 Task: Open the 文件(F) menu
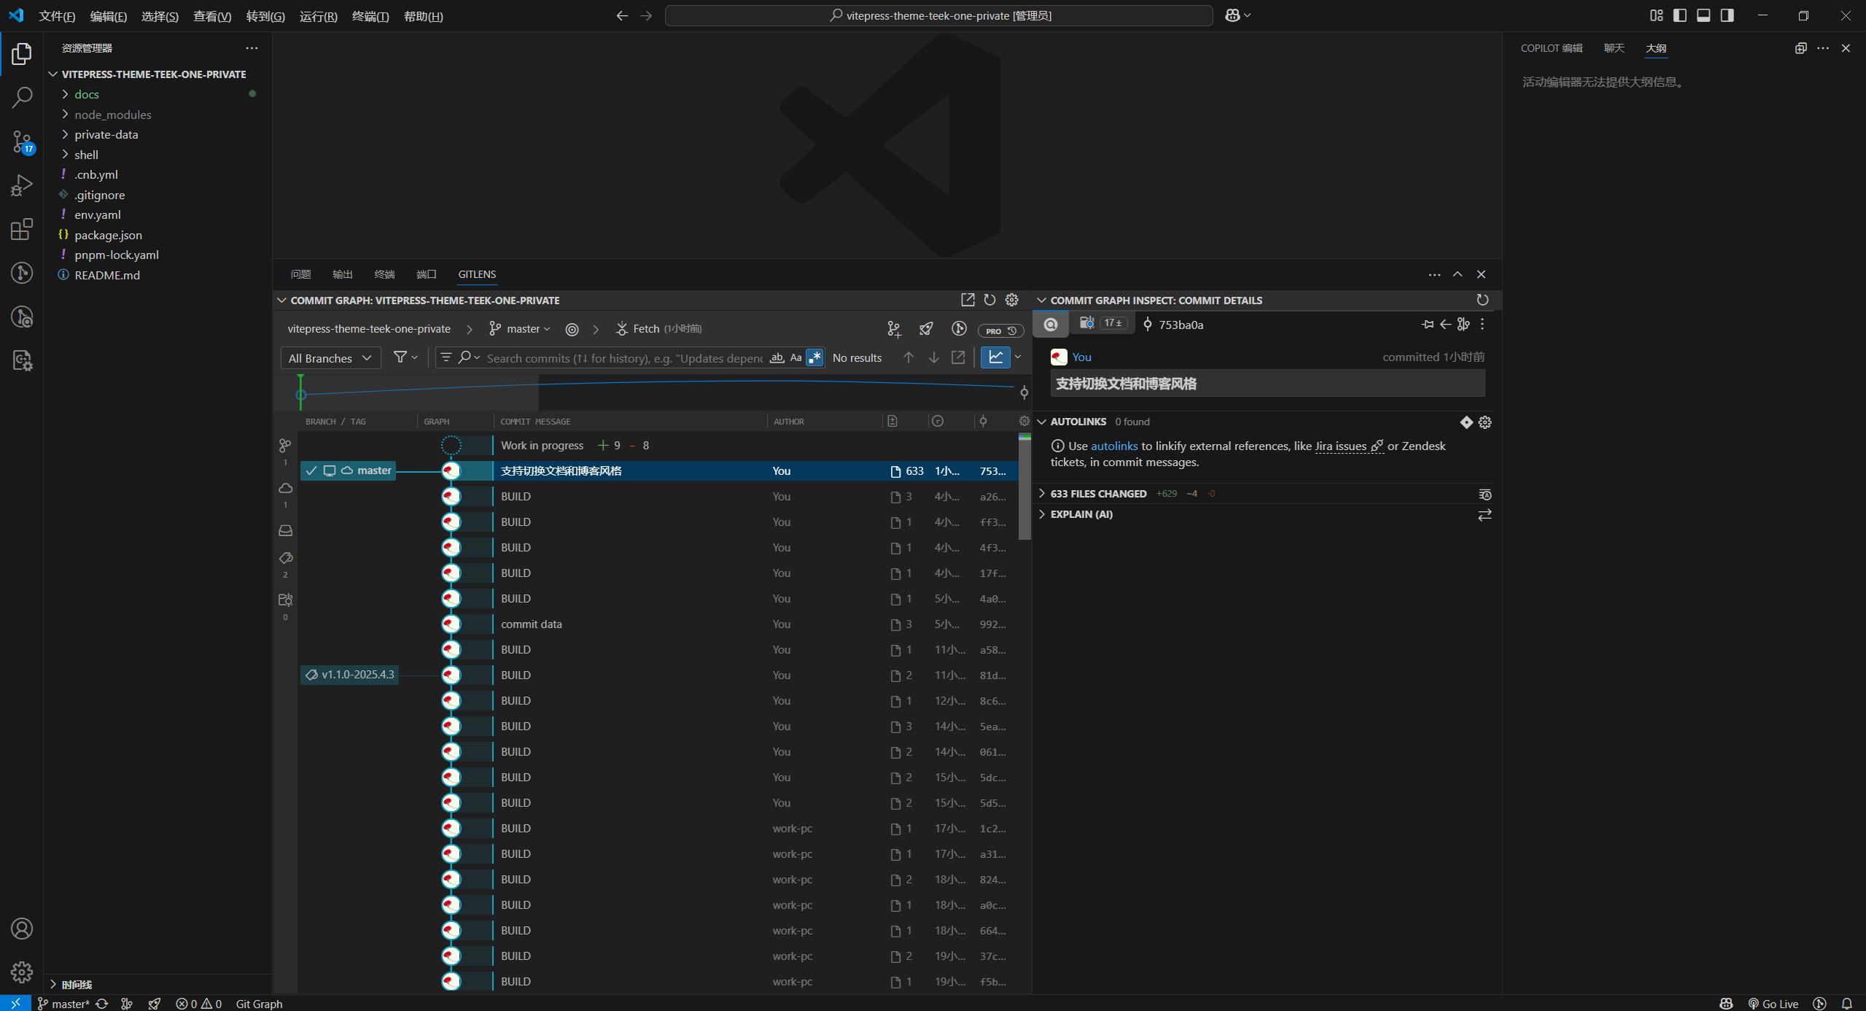tap(57, 16)
